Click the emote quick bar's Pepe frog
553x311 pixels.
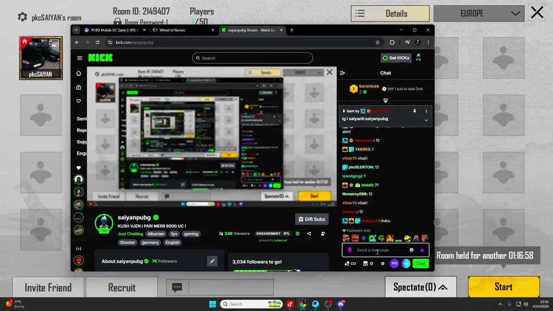tap(381, 238)
